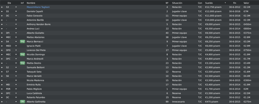
Task: Open Takayuki Seto's player profile
Action: pyautogui.click(x=34, y=72)
